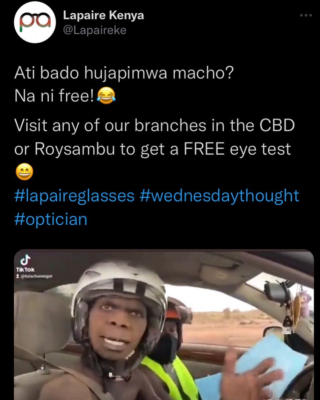The width and height of the screenshot is (320, 400).
Task: Click the 'Ati bado hujapimwa macho?' text line
Action: tap(124, 73)
